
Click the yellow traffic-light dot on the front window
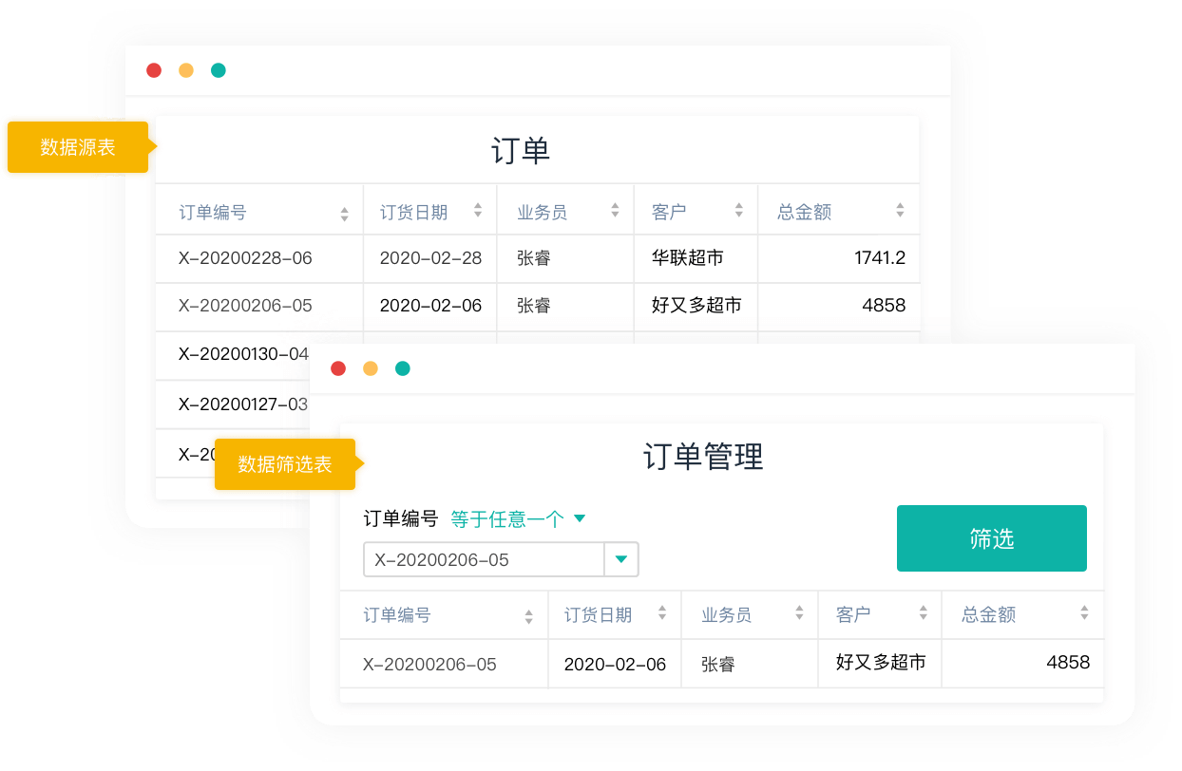point(371,367)
